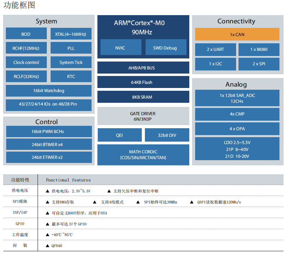Select the MATH CORDIC block
This screenshot has height=253, width=286.
143,155
